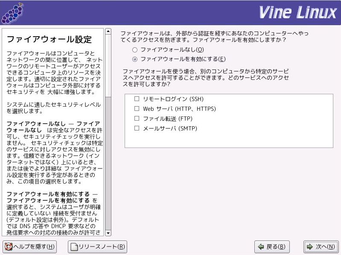
Task: Click the lifebuoy icon on help button
Action: tap(9, 247)
